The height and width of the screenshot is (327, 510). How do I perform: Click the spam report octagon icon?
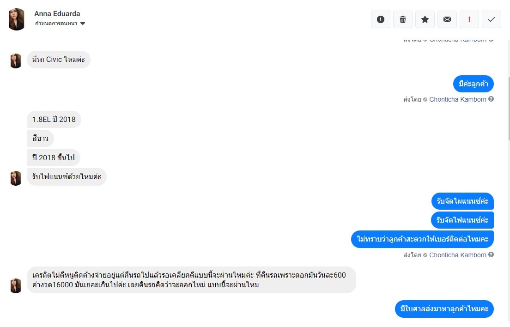pos(381,19)
